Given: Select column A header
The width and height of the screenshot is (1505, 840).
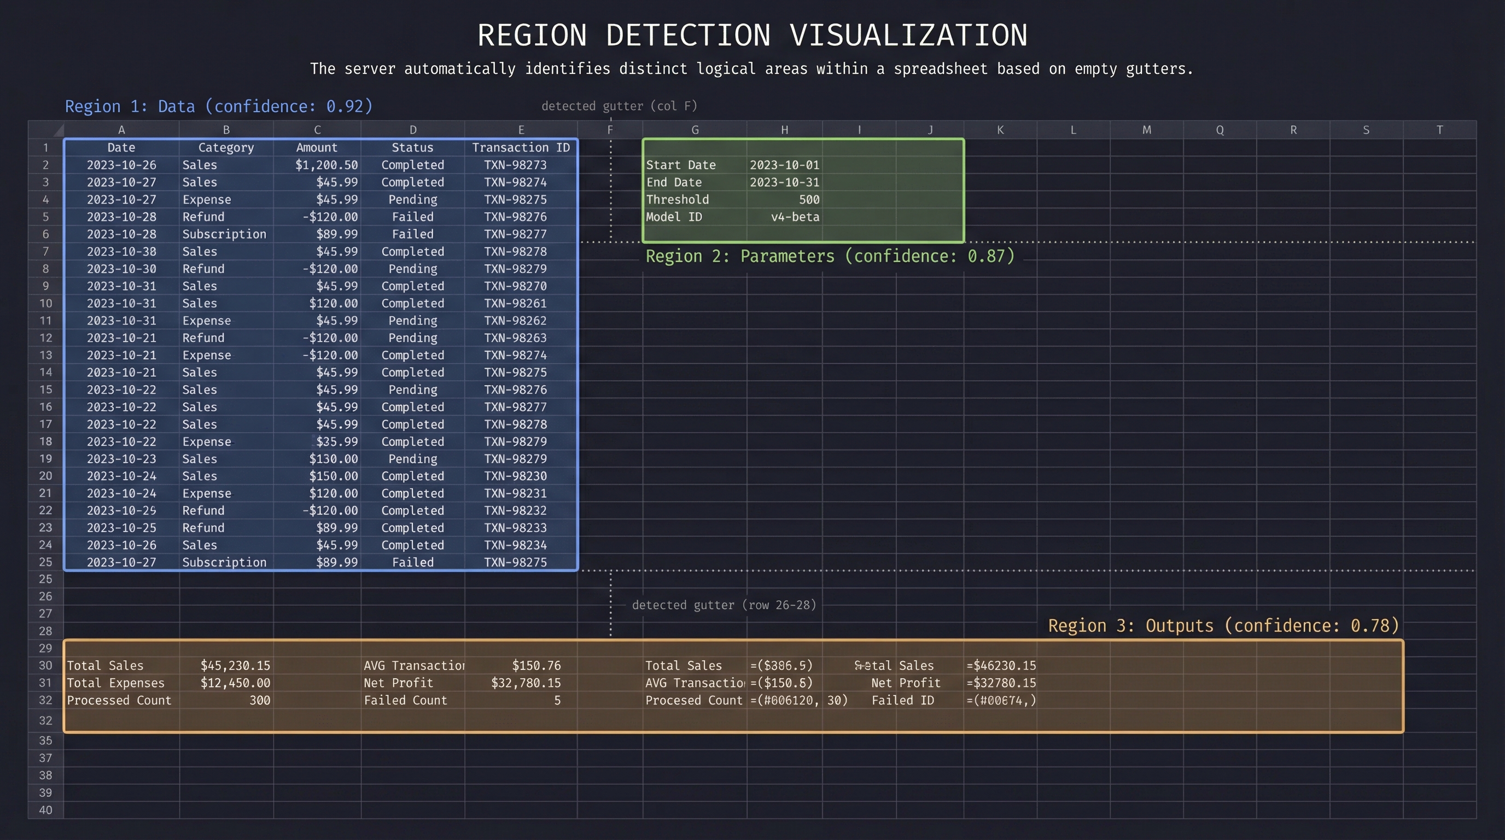Looking at the screenshot, I should 121,130.
